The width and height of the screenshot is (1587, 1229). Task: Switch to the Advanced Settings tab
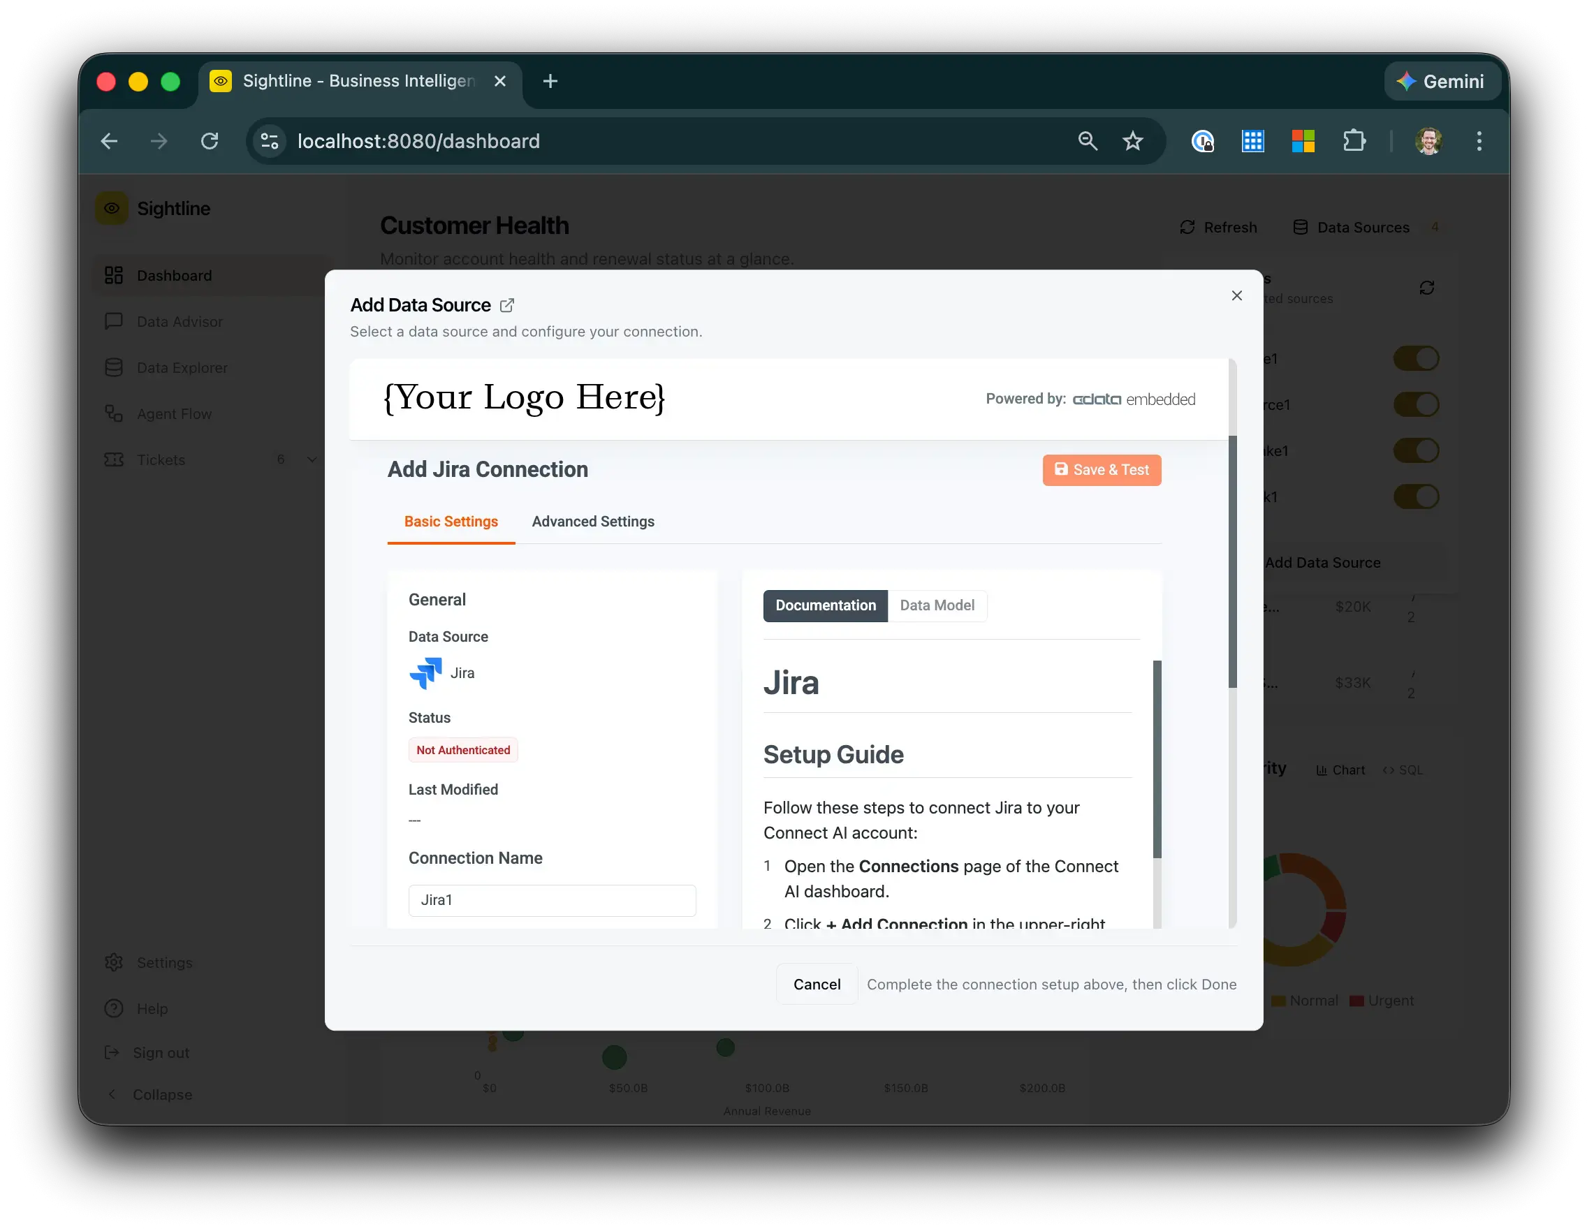tap(592, 522)
